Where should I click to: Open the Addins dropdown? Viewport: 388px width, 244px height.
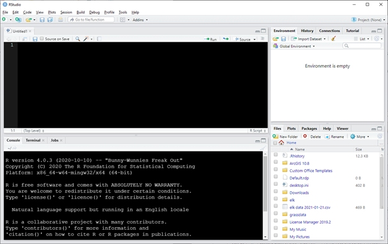[140, 20]
